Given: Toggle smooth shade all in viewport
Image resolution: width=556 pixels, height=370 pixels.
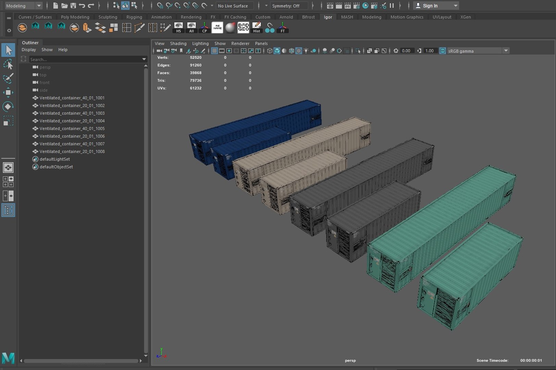Looking at the screenshot, I should [x=277, y=51].
